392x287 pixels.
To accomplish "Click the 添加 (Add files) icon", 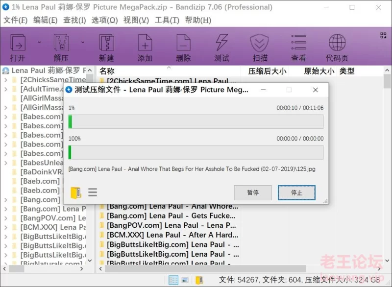I will coord(145,43).
